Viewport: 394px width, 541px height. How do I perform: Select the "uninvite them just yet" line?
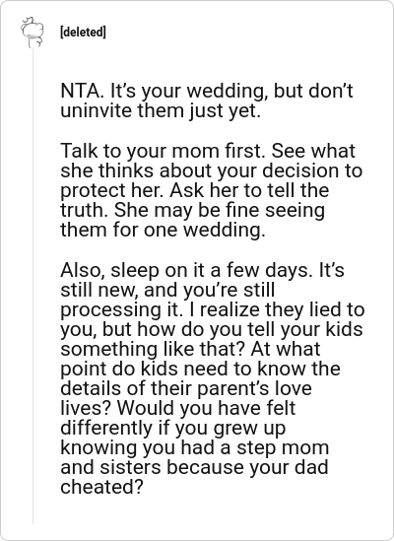(x=161, y=111)
